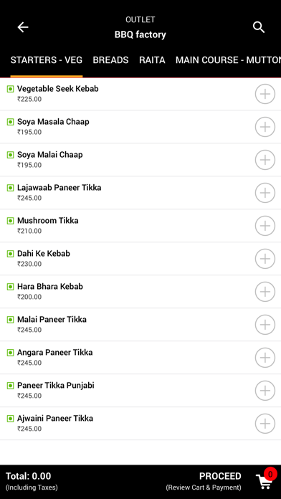Open the Angara Paneer Tikka item
281x499 pixels.
[140, 357]
